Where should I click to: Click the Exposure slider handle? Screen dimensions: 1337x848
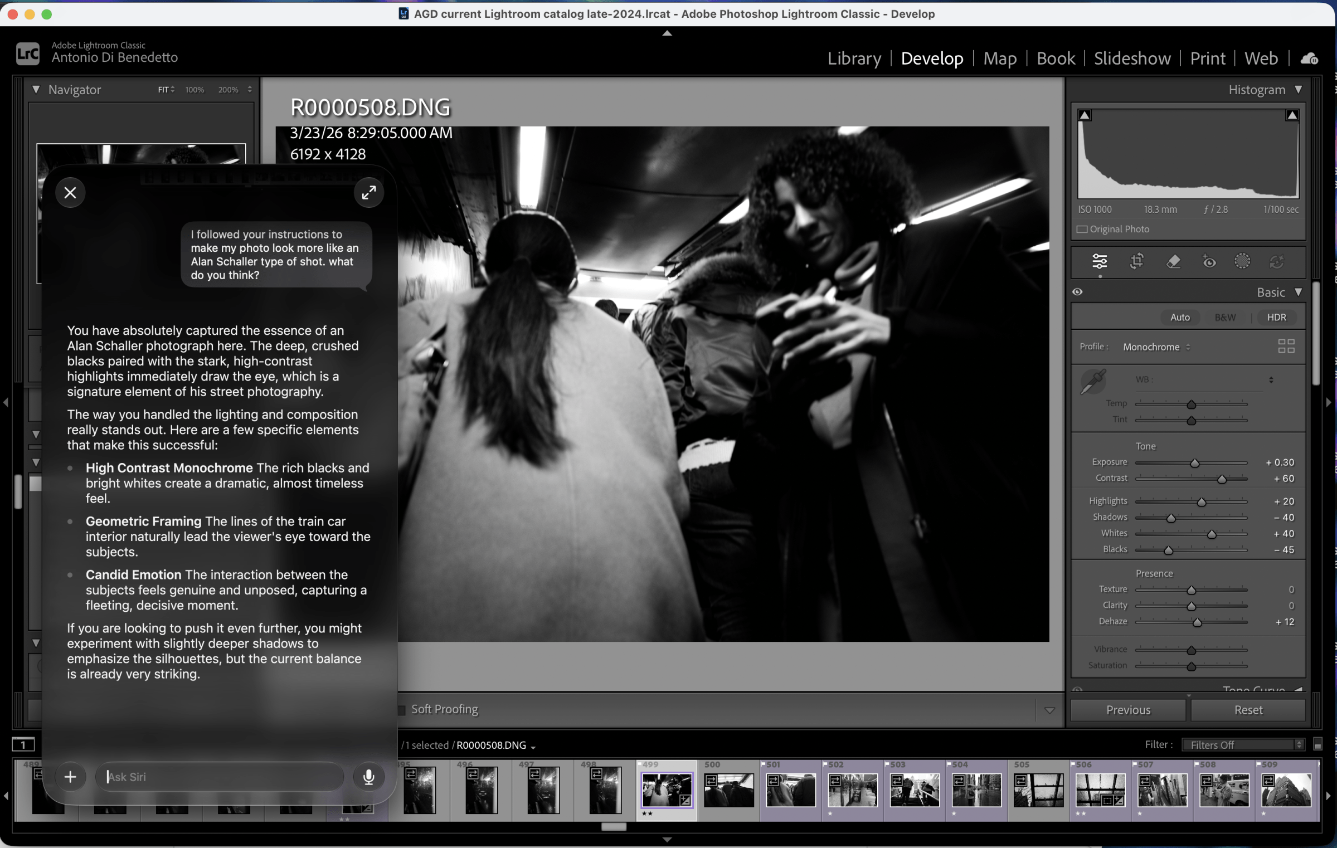pos(1194,463)
